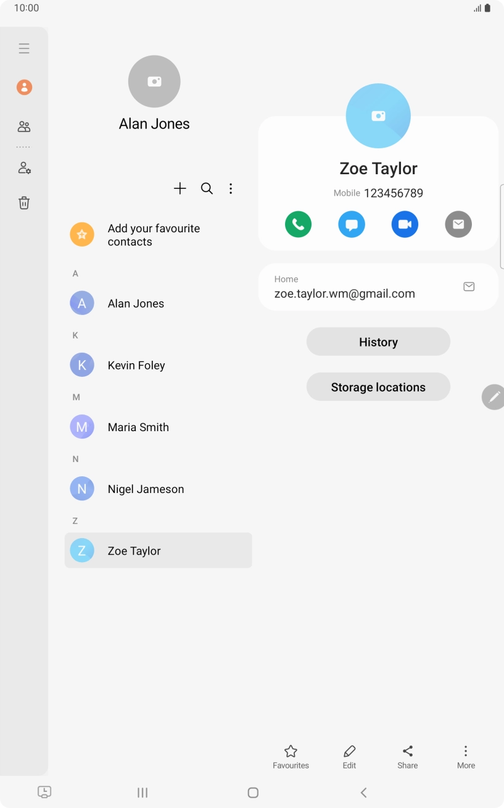Expand the hamburger navigation menu

coord(24,48)
